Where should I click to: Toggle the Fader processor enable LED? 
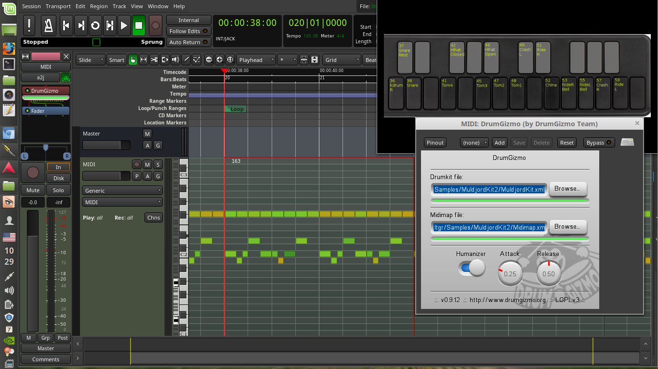(27, 111)
